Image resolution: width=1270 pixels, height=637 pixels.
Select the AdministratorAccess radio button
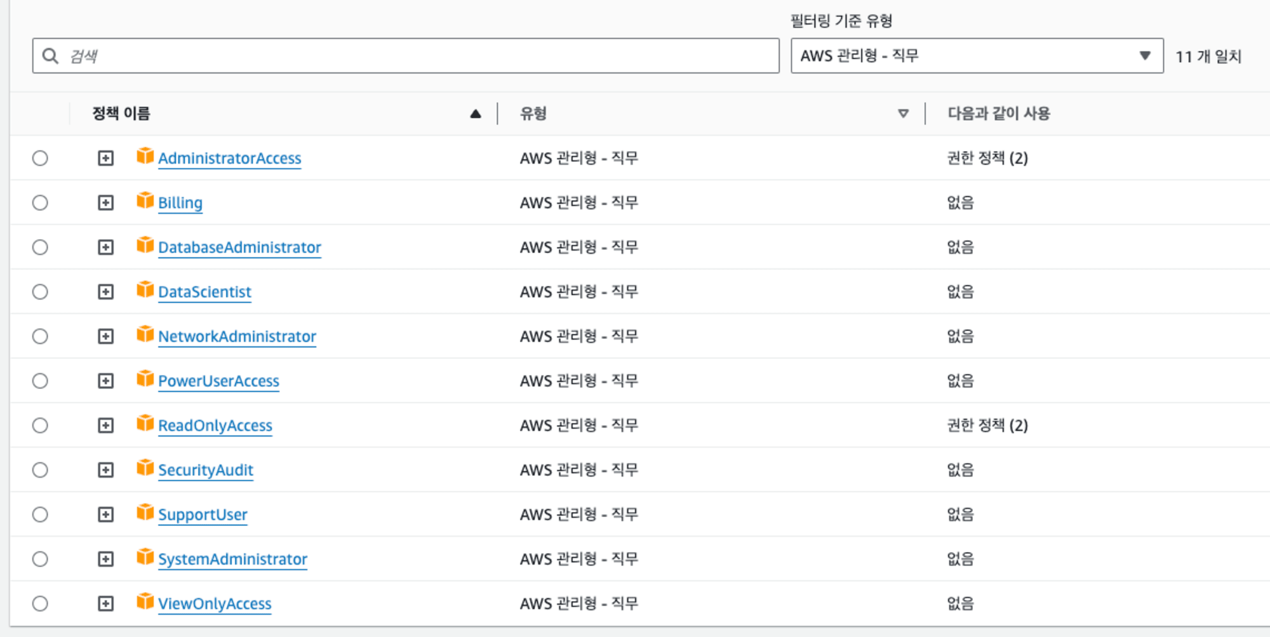(x=40, y=158)
